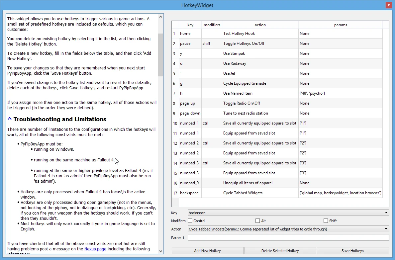Image resolution: width=395 pixels, height=260 pixels.
Task: Enable the Control modifier checkbox
Action: click(190, 221)
